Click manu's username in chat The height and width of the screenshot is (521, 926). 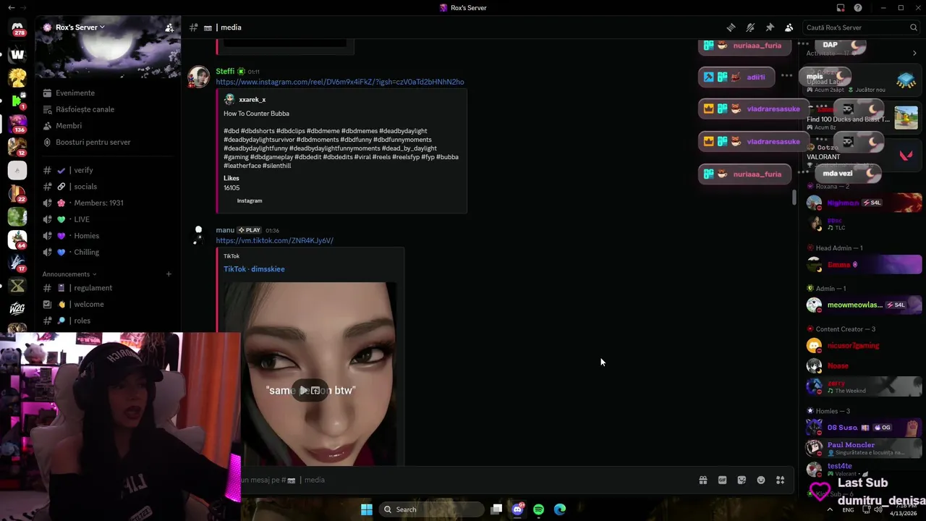point(225,230)
